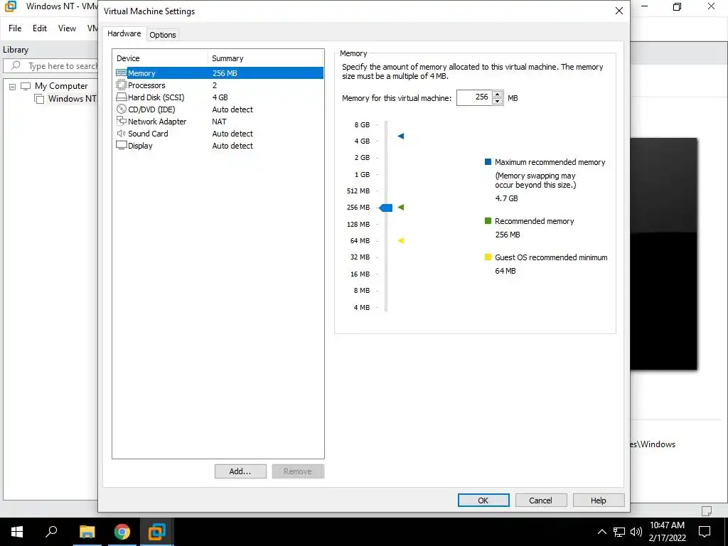Open the Edit menu
This screenshot has height=546, width=728.
pyautogui.click(x=40, y=28)
